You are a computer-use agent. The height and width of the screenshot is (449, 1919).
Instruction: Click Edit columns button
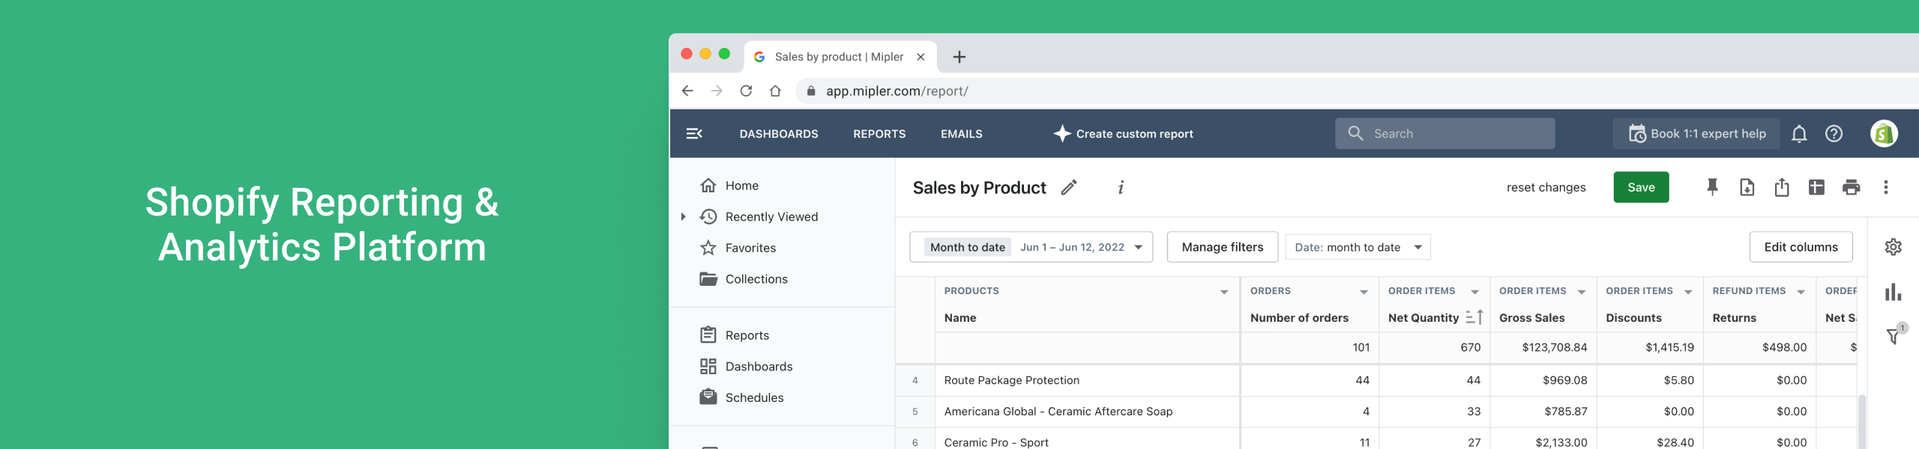pos(1801,247)
